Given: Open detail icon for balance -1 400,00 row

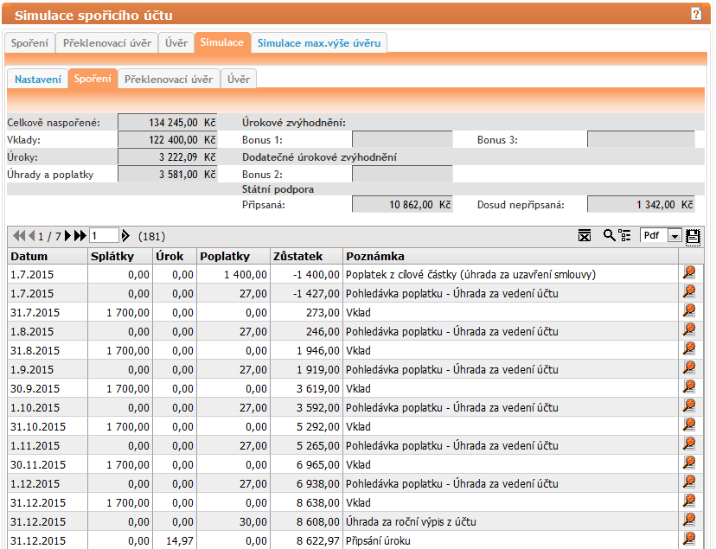Looking at the screenshot, I should coord(689,273).
